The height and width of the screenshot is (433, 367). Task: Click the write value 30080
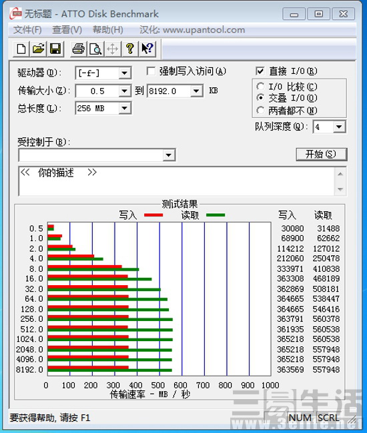click(x=293, y=228)
